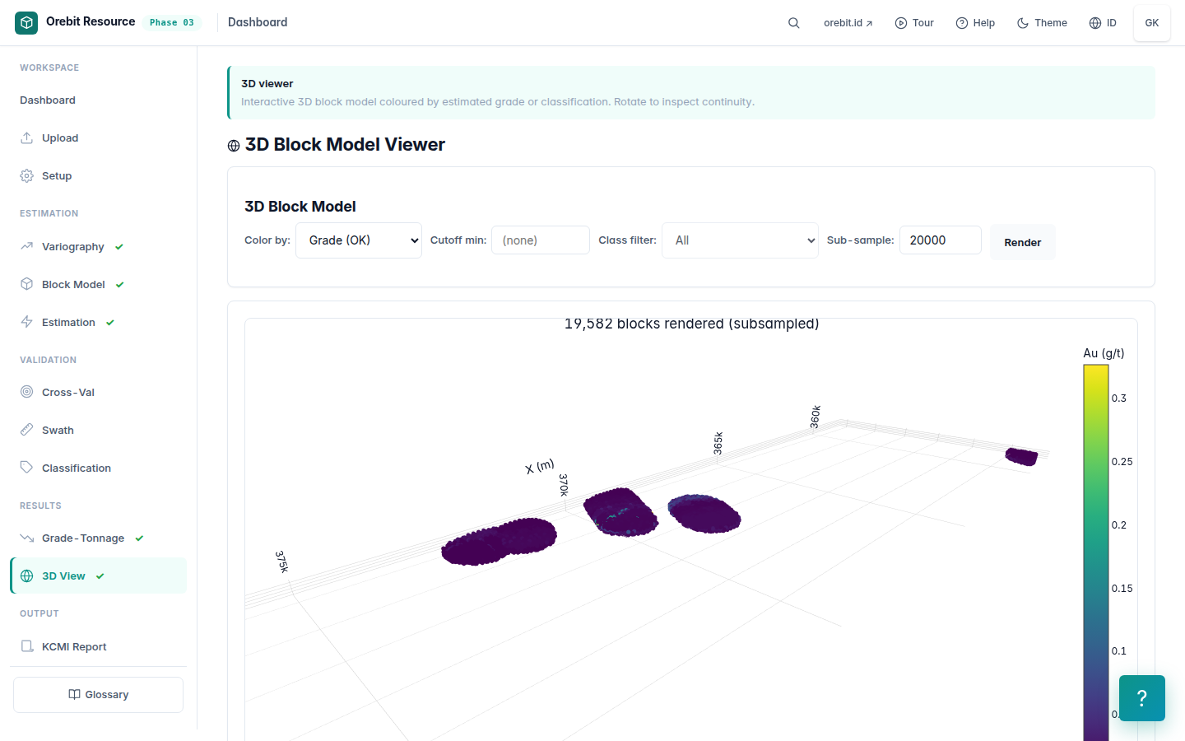The width and height of the screenshot is (1185, 741).
Task: Click the KCMI Report document icon
Action: point(27,646)
